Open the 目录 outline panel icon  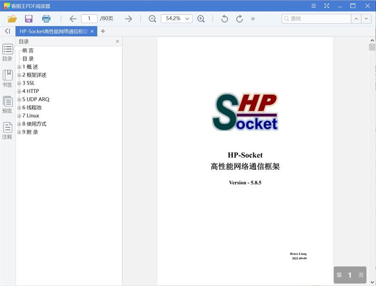click(8, 53)
